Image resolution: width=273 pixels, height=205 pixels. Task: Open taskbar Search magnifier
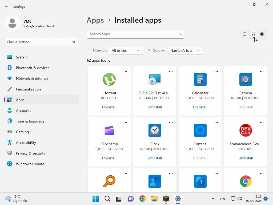coord(107,199)
